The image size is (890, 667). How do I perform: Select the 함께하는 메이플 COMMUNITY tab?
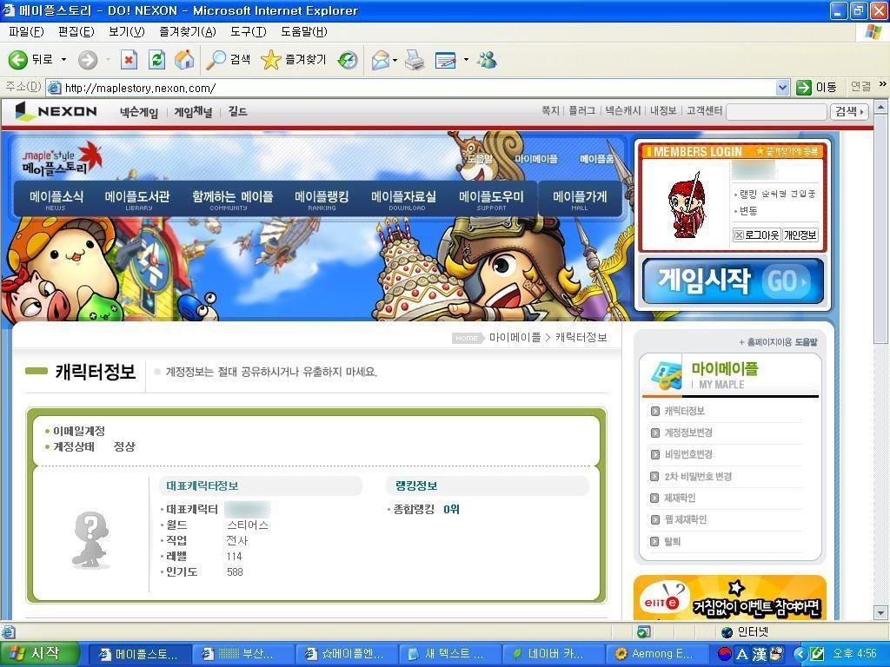click(x=232, y=200)
